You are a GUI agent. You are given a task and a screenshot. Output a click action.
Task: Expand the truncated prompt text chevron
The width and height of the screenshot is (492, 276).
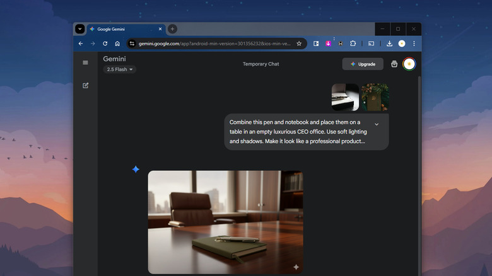pyautogui.click(x=377, y=124)
